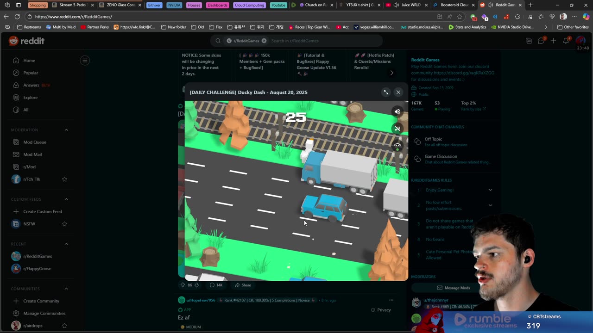Open the Privacy link under the comment

click(381, 310)
